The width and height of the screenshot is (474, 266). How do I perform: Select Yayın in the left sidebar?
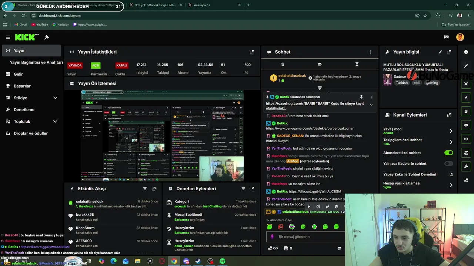pos(31,51)
